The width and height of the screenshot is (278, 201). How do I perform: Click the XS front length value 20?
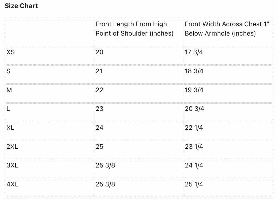[100, 52]
